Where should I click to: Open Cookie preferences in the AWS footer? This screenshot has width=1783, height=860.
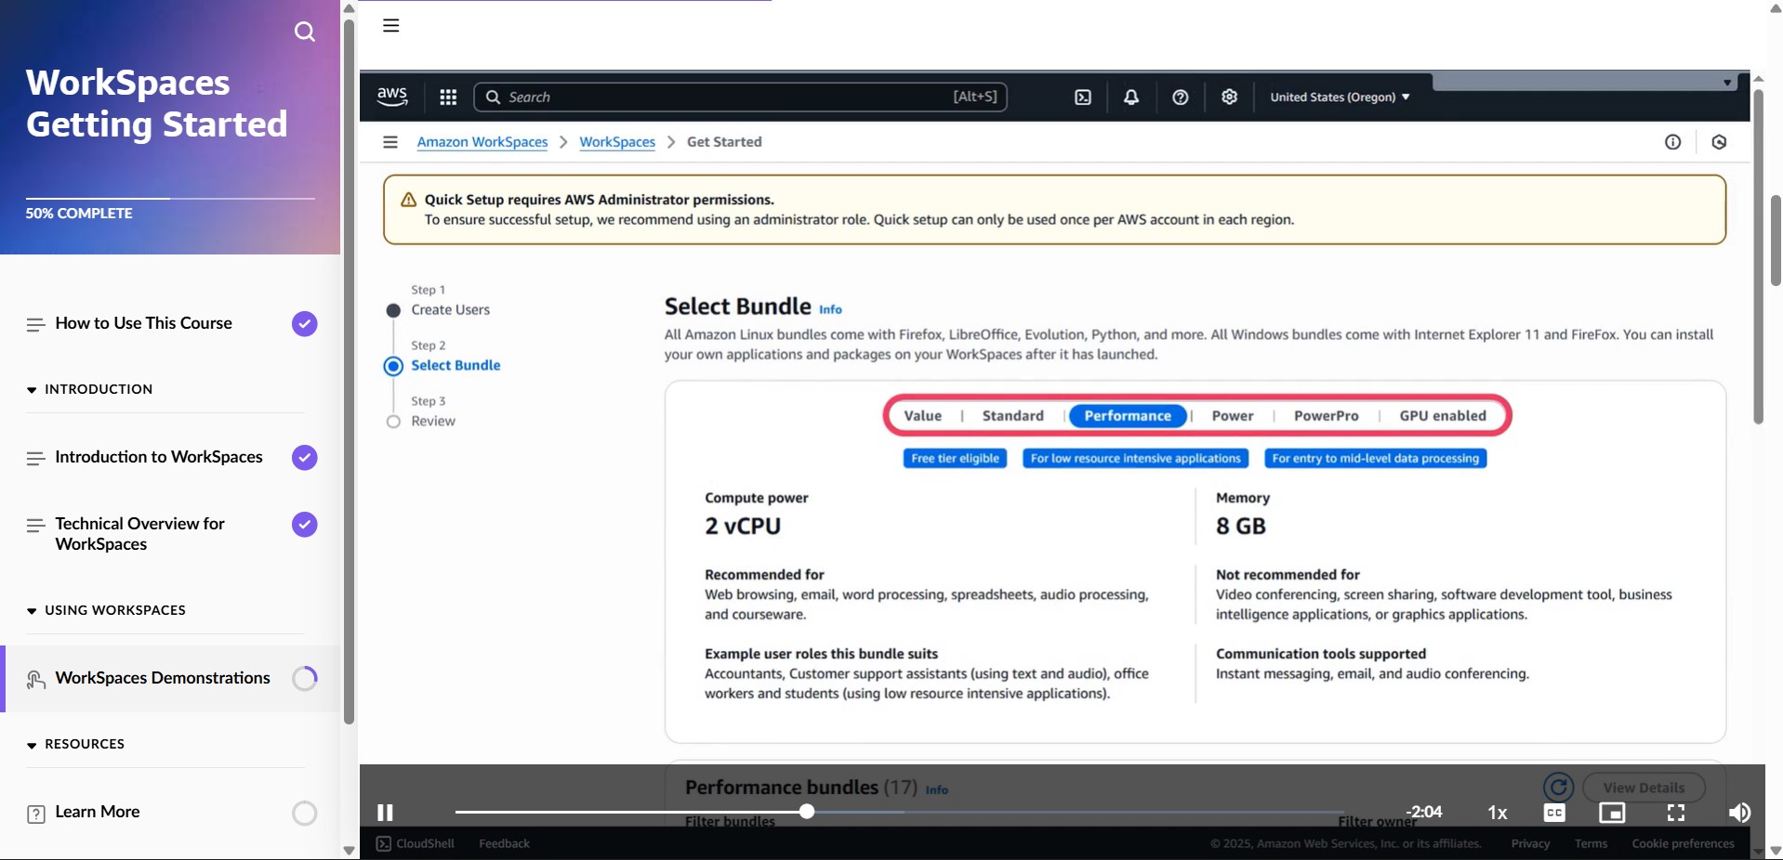[x=1683, y=843]
